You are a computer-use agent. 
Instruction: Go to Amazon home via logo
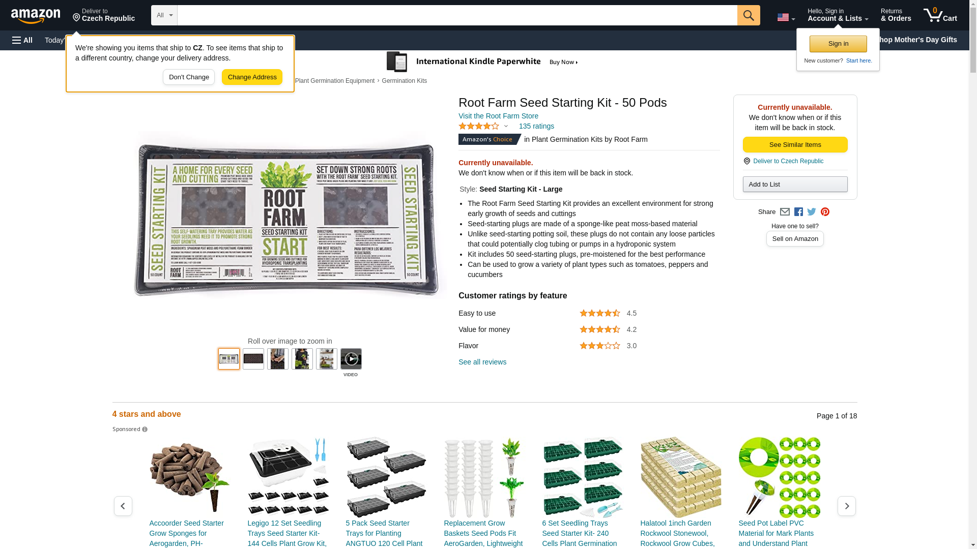pyautogui.click(x=36, y=16)
